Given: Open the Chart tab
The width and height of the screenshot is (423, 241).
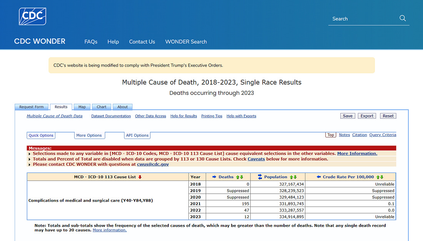Looking at the screenshot, I should [102, 107].
